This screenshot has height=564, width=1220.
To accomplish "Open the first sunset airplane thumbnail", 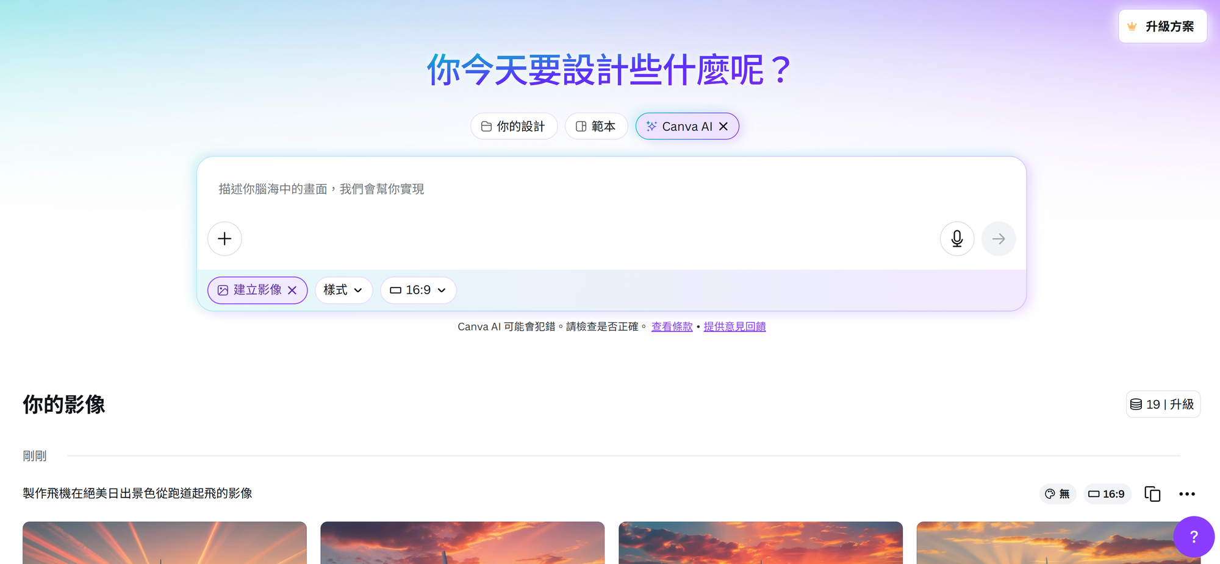I will coord(165,543).
